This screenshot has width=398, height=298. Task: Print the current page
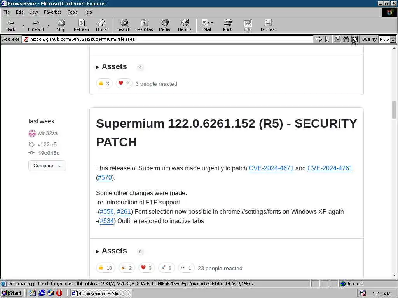[x=227, y=25]
